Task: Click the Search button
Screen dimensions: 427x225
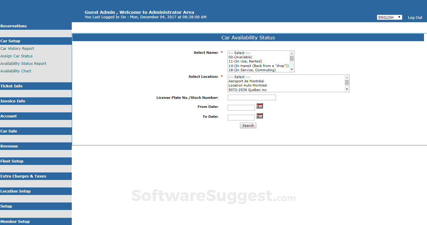Action: pos(248,125)
